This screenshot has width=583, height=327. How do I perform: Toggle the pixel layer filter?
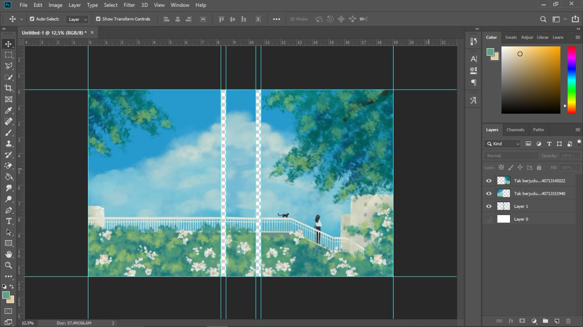529,144
